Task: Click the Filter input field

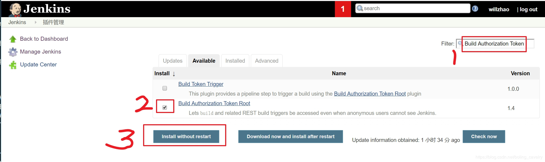Action: (x=495, y=44)
